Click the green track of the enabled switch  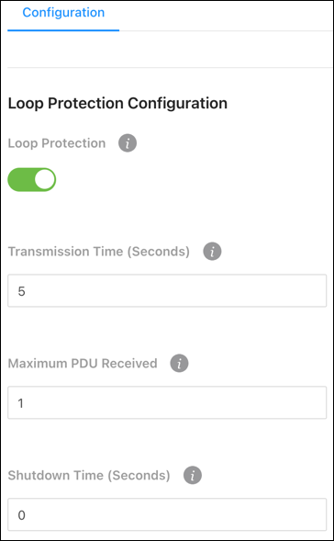point(21,179)
